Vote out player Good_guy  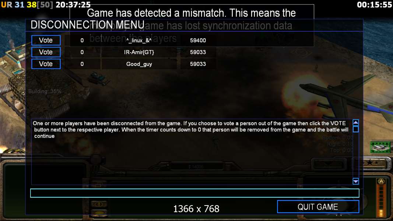pyautogui.click(x=46, y=64)
